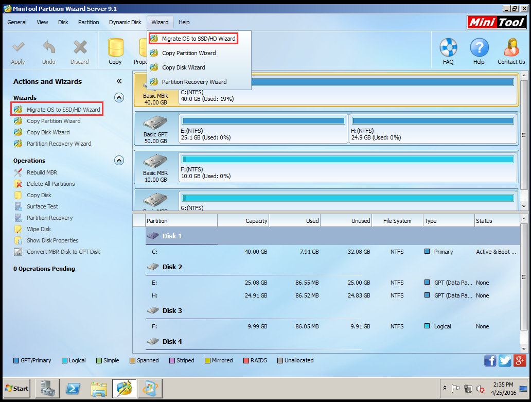Open the General menu
The image size is (531, 402).
[17, 22]
